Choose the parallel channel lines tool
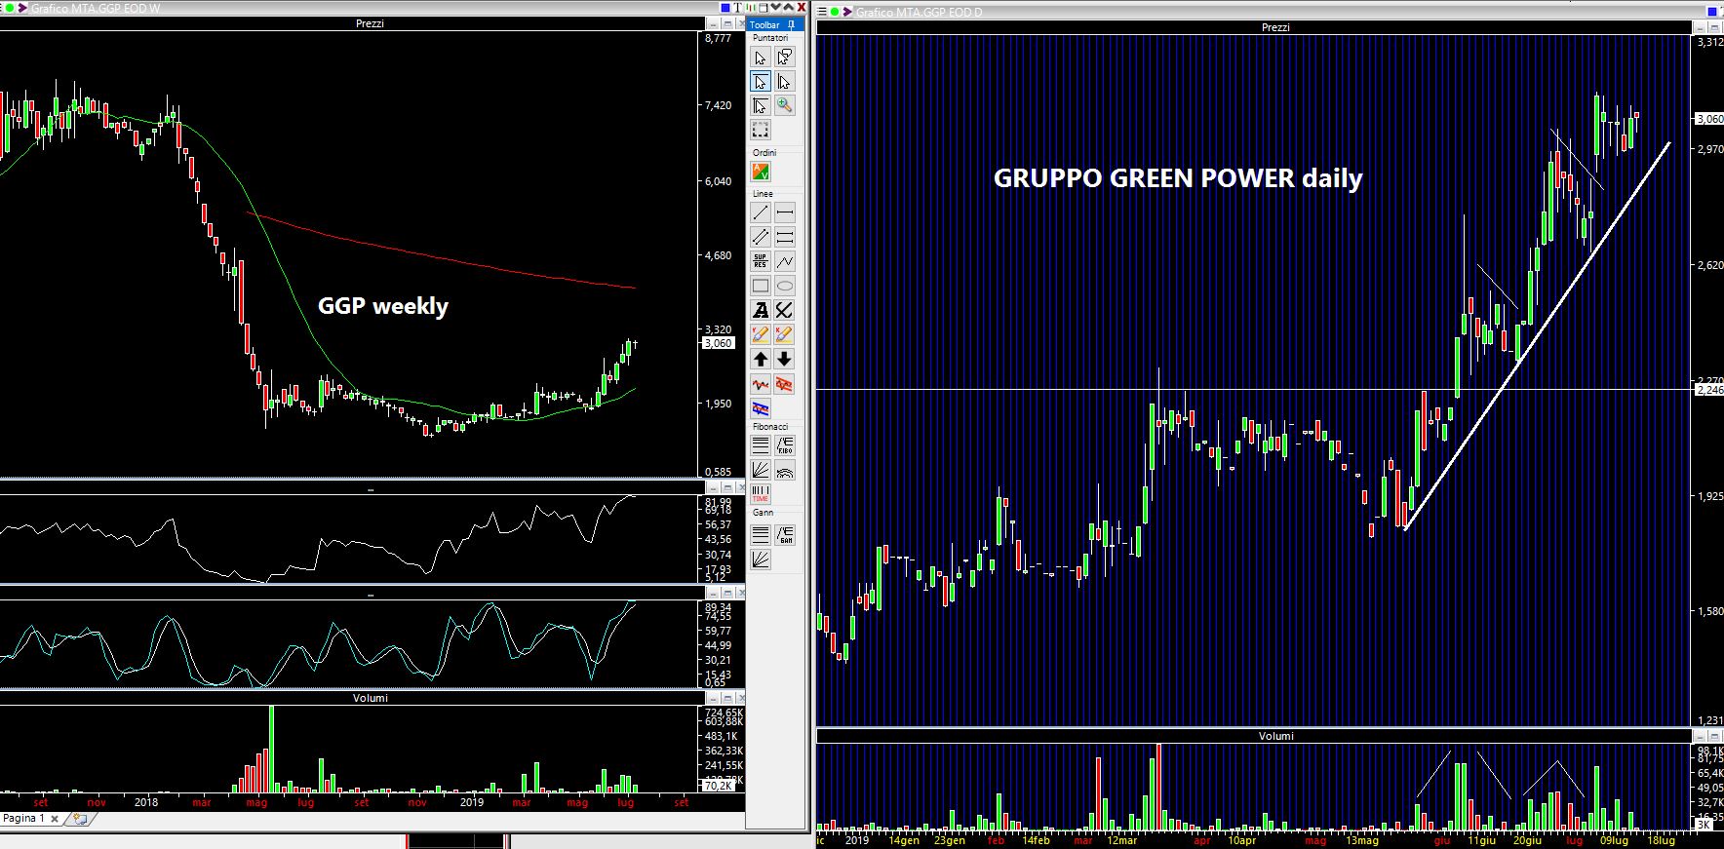1724x849 pixels. point(761,237)
